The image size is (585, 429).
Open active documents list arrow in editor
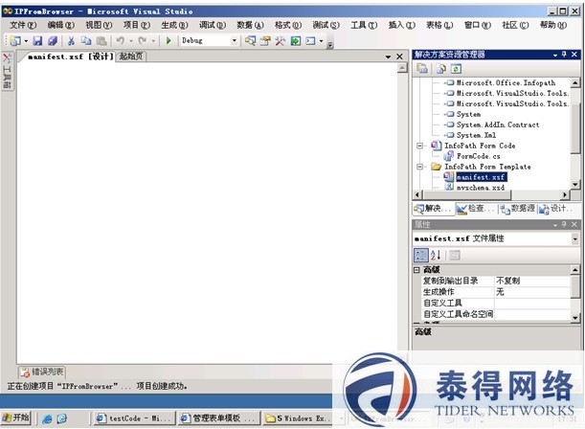click(x=388, y=56)
